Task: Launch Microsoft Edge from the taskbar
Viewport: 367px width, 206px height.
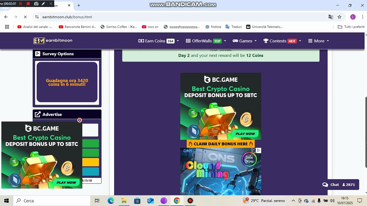Action: pyautogui.click(x=111, y=201)
